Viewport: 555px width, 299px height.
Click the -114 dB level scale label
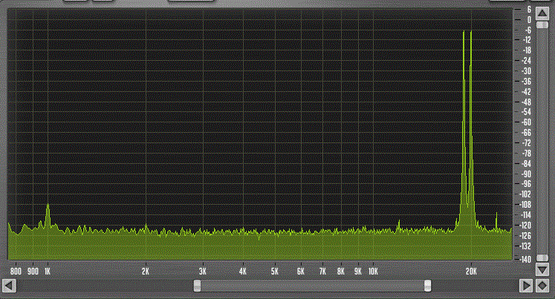pyautogui.click(x=525, y=215)
